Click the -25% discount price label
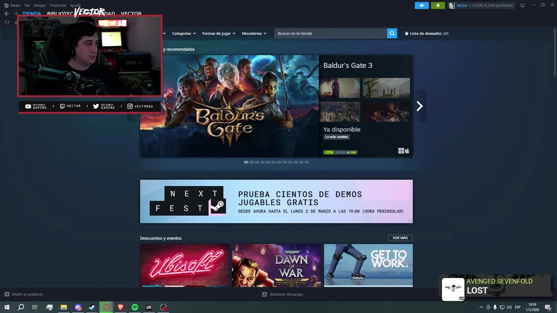The image size is (557, 313). point(340,153)
